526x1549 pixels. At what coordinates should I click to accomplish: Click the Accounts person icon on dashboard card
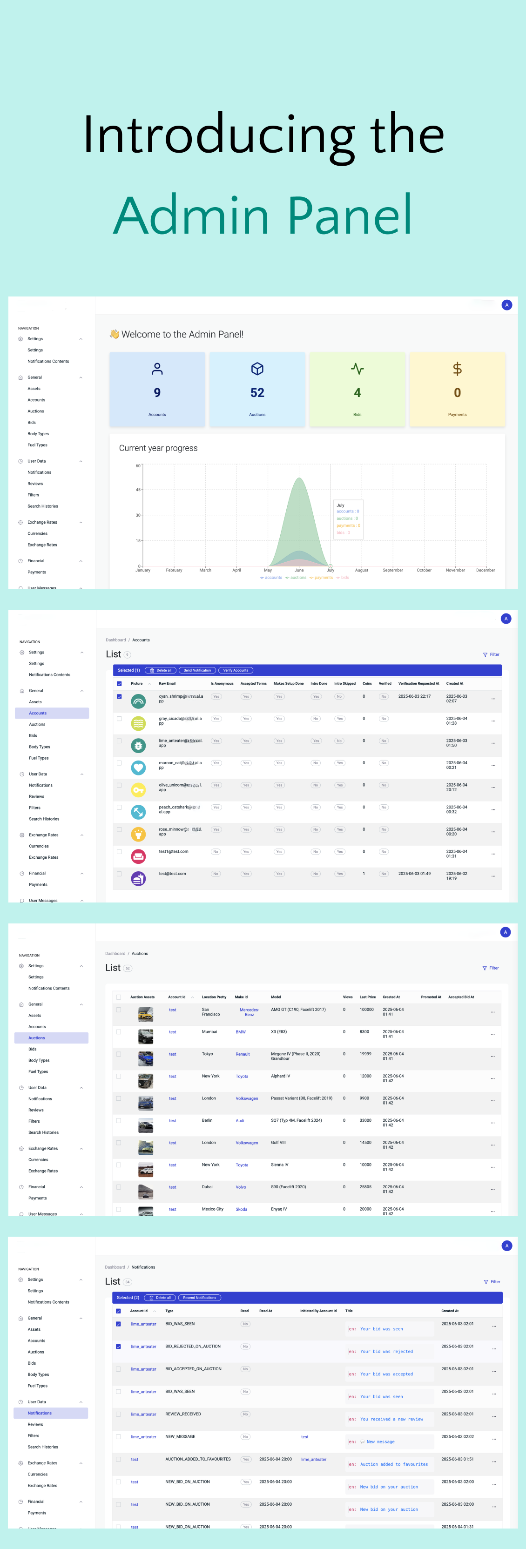tap(157, 369)
